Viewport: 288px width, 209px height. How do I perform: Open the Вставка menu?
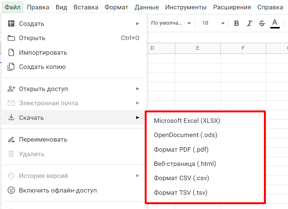[x=86, y=7]
